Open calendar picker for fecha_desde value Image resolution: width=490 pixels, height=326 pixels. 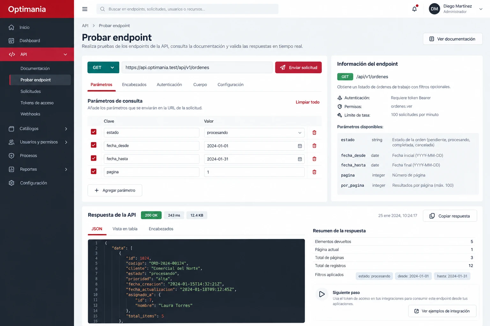coord(300,146)
